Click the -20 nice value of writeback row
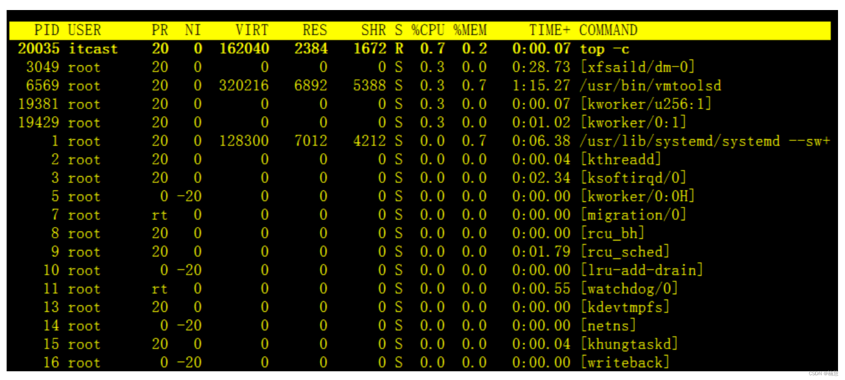 click(189, 363)
